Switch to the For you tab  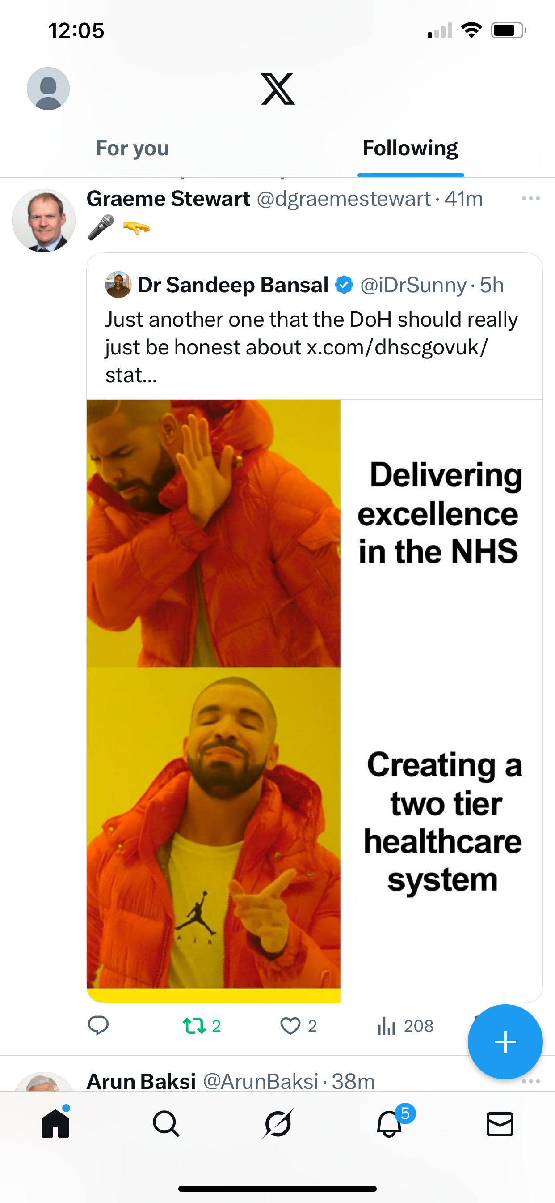(132, 149)
